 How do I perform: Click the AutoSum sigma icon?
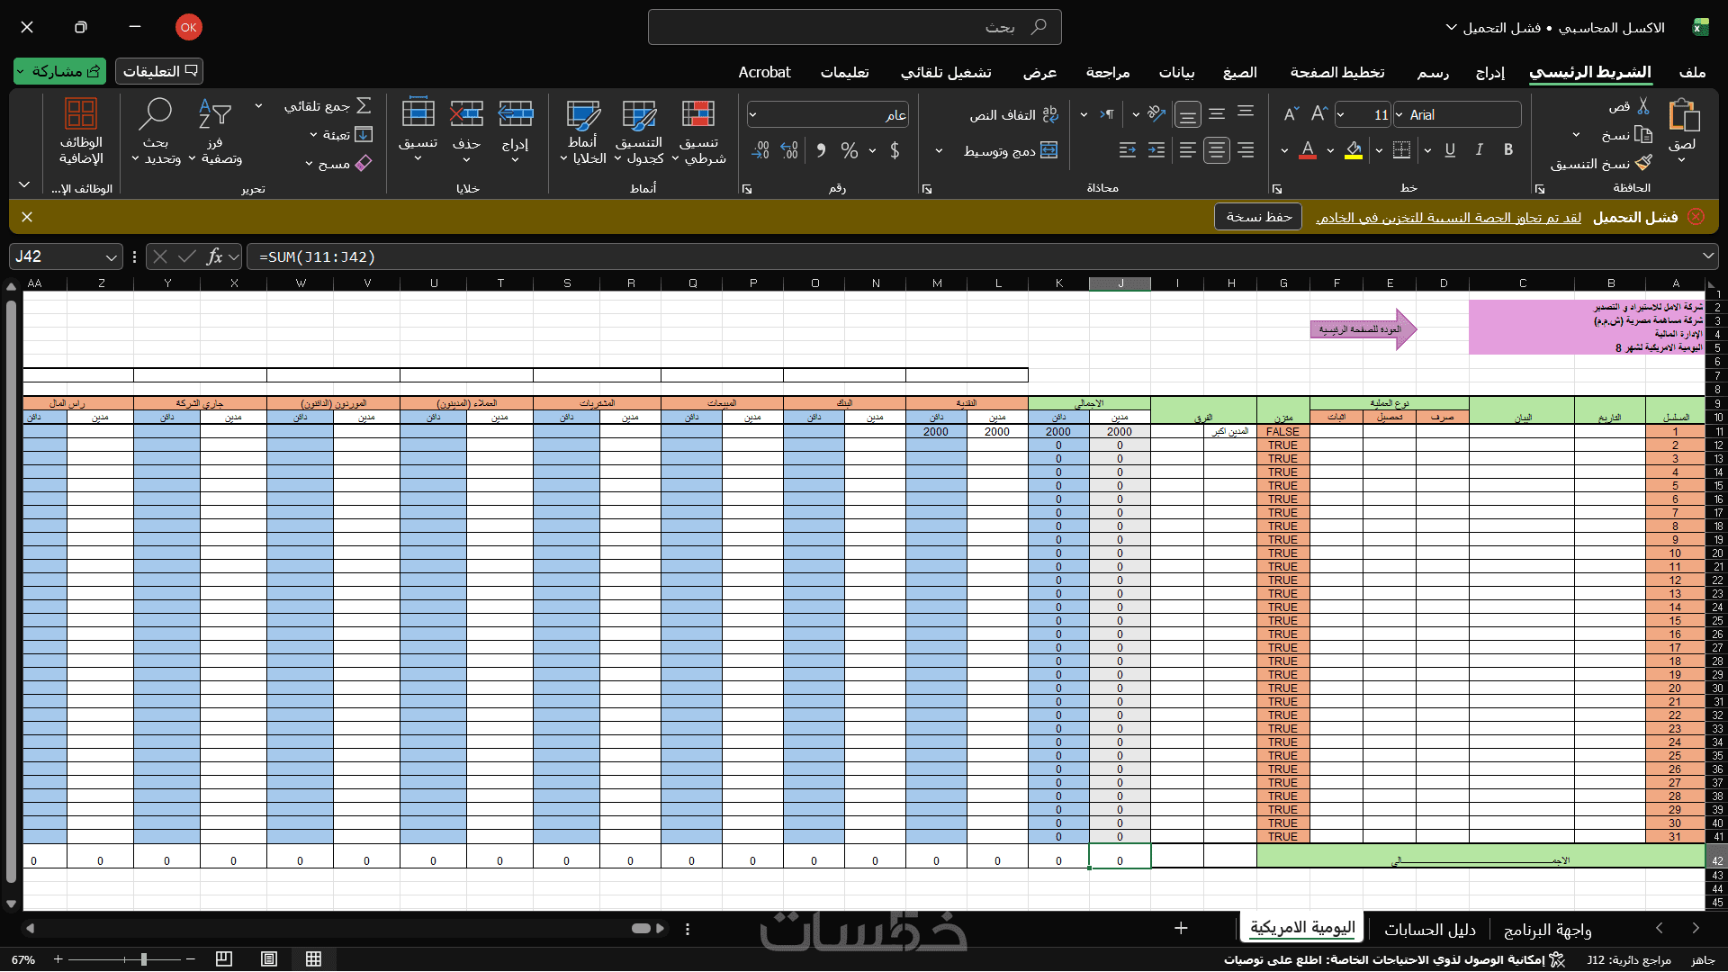click(x=364, y=105)
